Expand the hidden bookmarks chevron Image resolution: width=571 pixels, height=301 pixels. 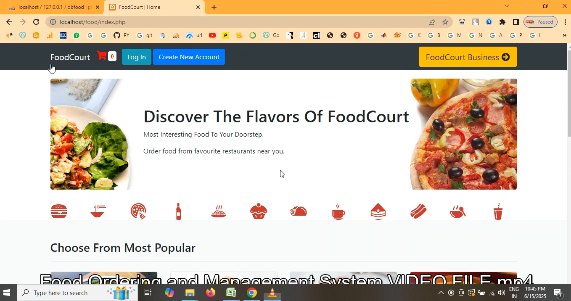click(x=564, y=35)
